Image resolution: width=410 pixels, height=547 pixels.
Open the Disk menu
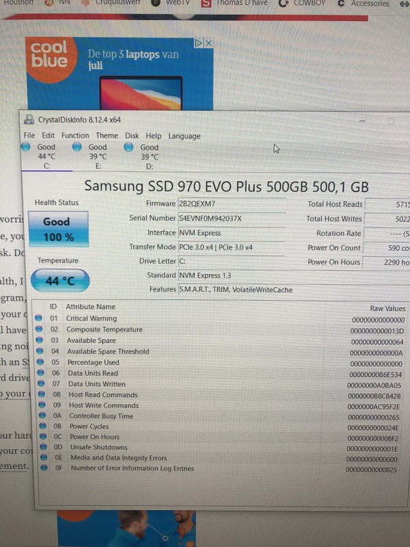click(132, 135)
